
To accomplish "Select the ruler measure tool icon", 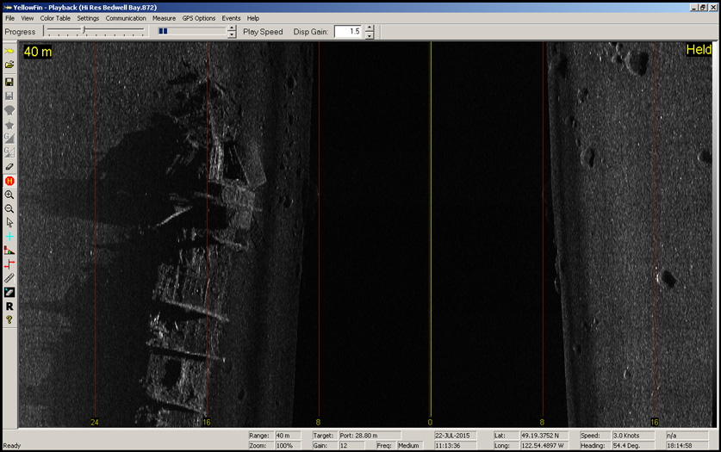I will point(9,279).
